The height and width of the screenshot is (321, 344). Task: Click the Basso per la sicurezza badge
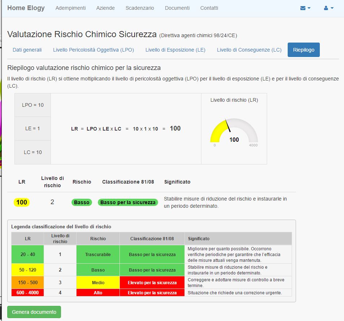tap(128, 202)
